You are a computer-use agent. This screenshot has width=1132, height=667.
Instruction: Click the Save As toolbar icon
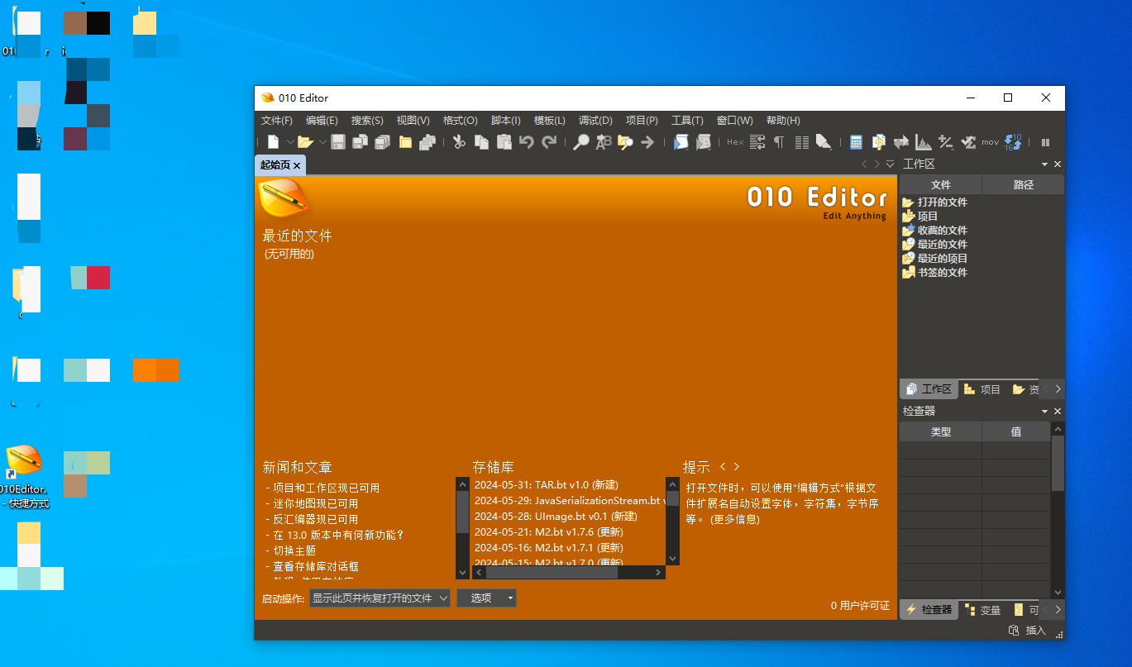(360, 142)
